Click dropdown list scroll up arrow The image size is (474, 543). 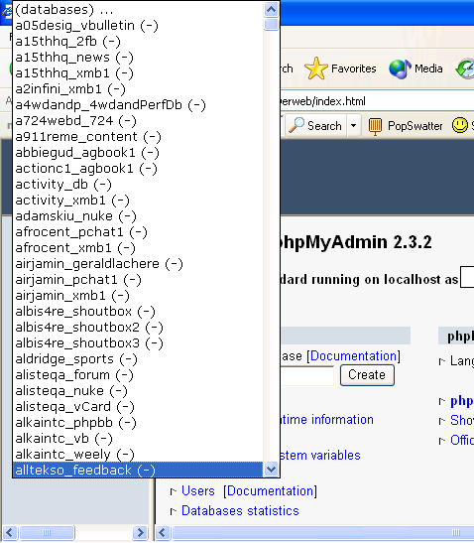click(x=272, y=10)
